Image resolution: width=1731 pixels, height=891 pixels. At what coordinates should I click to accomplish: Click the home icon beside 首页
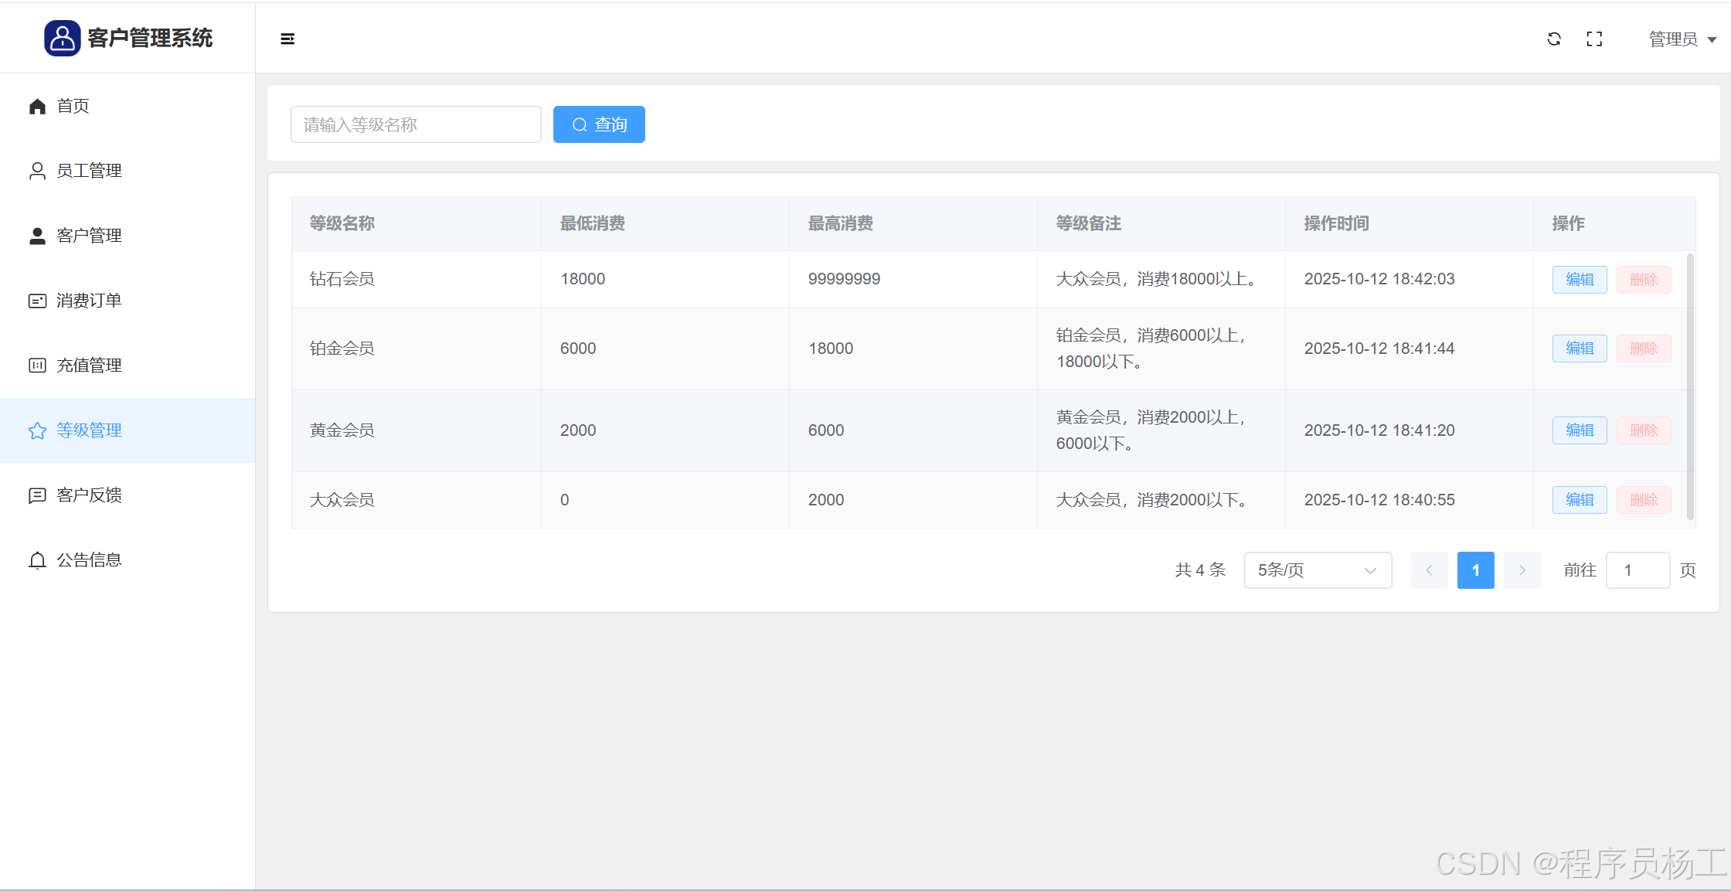click(37, 106)
